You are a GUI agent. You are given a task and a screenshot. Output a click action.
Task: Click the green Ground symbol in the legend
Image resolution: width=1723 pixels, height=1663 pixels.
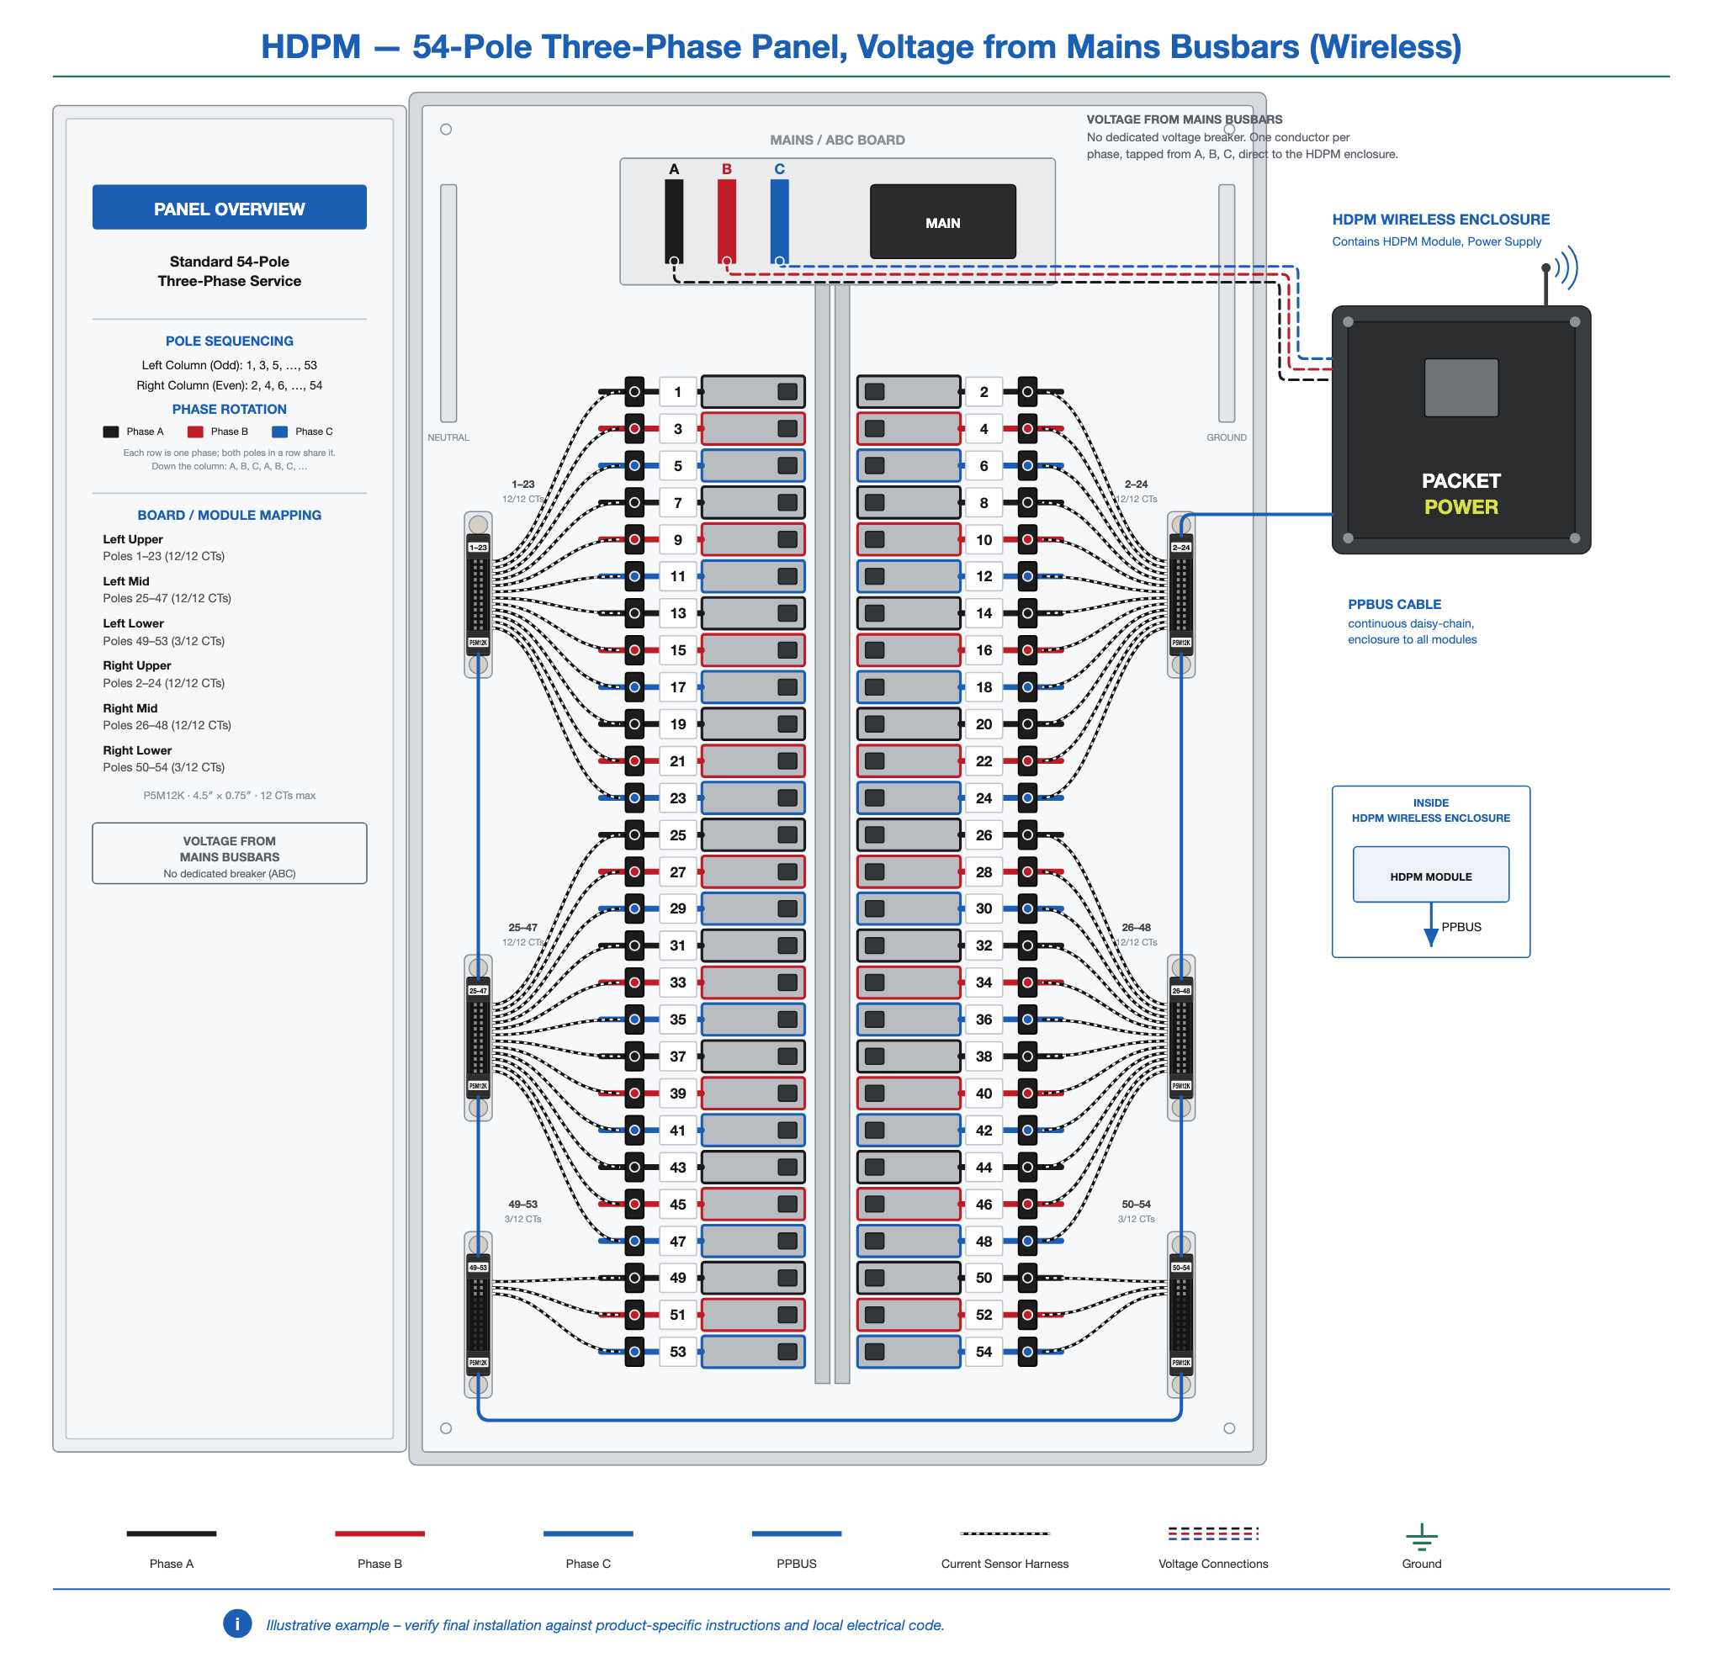click(1422, 1537)
